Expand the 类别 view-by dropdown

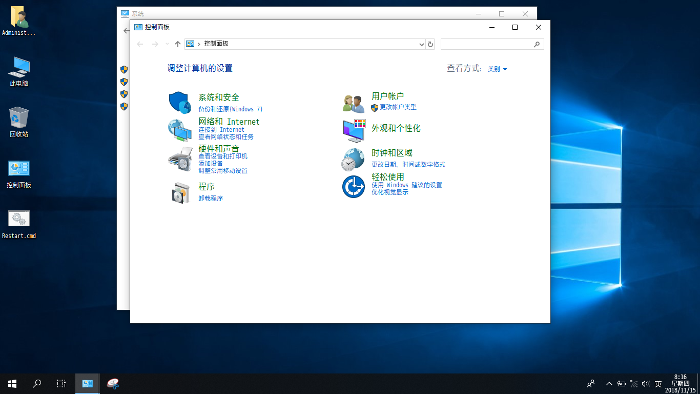click(x=497, y=69)
